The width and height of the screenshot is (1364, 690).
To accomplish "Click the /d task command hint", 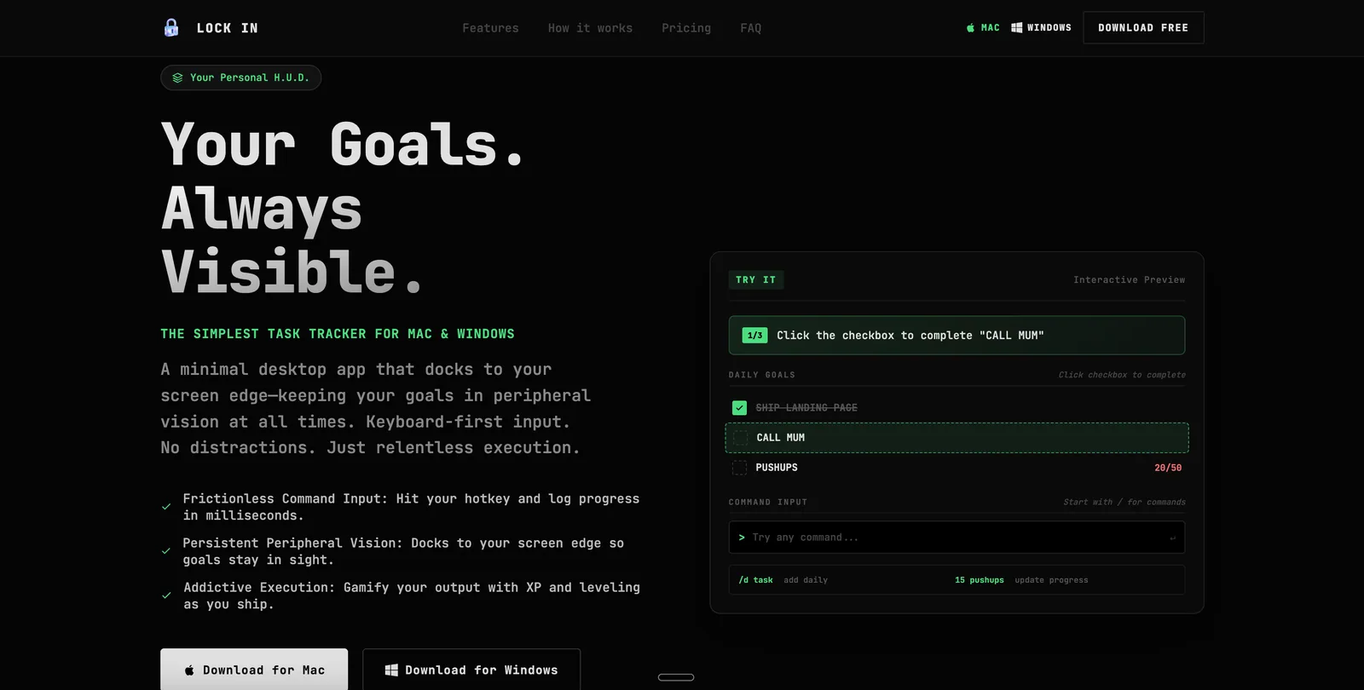I will 755,580.
